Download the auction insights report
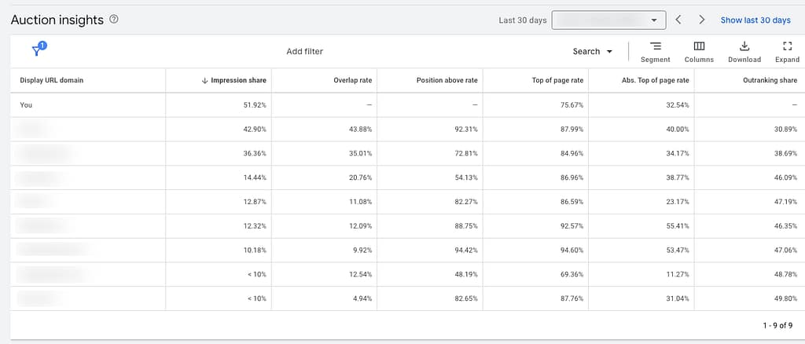 [744, 52]
